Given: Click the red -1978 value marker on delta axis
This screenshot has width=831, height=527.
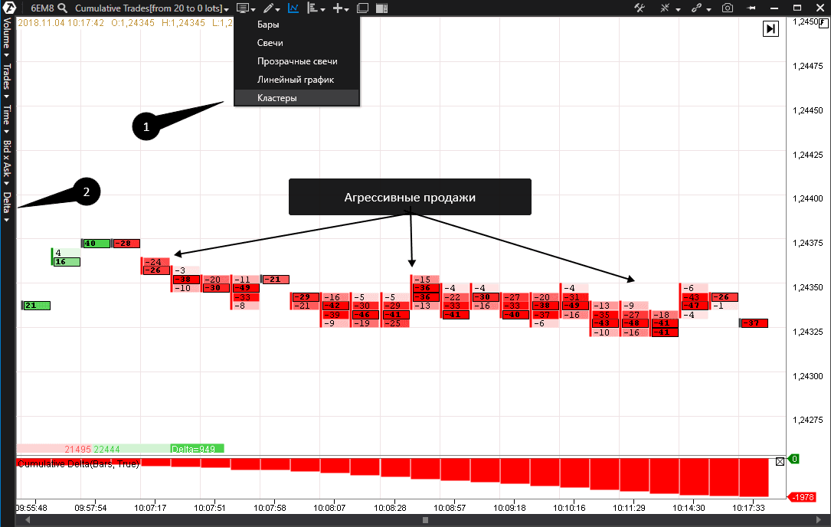Looking at the screenshot, I should pos(803,497).
